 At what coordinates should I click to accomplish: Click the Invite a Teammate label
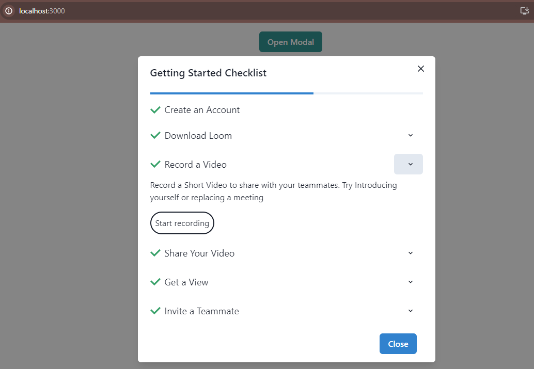click(201, 311)
